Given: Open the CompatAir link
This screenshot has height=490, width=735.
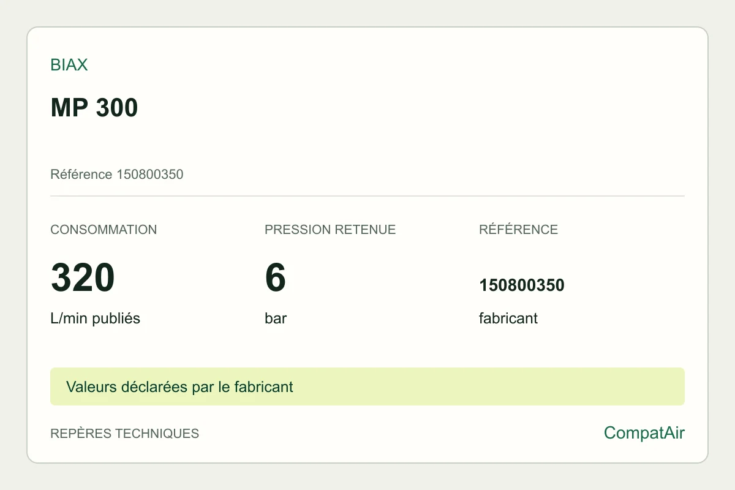Looking at the screenshot, I should click(644, 433).
